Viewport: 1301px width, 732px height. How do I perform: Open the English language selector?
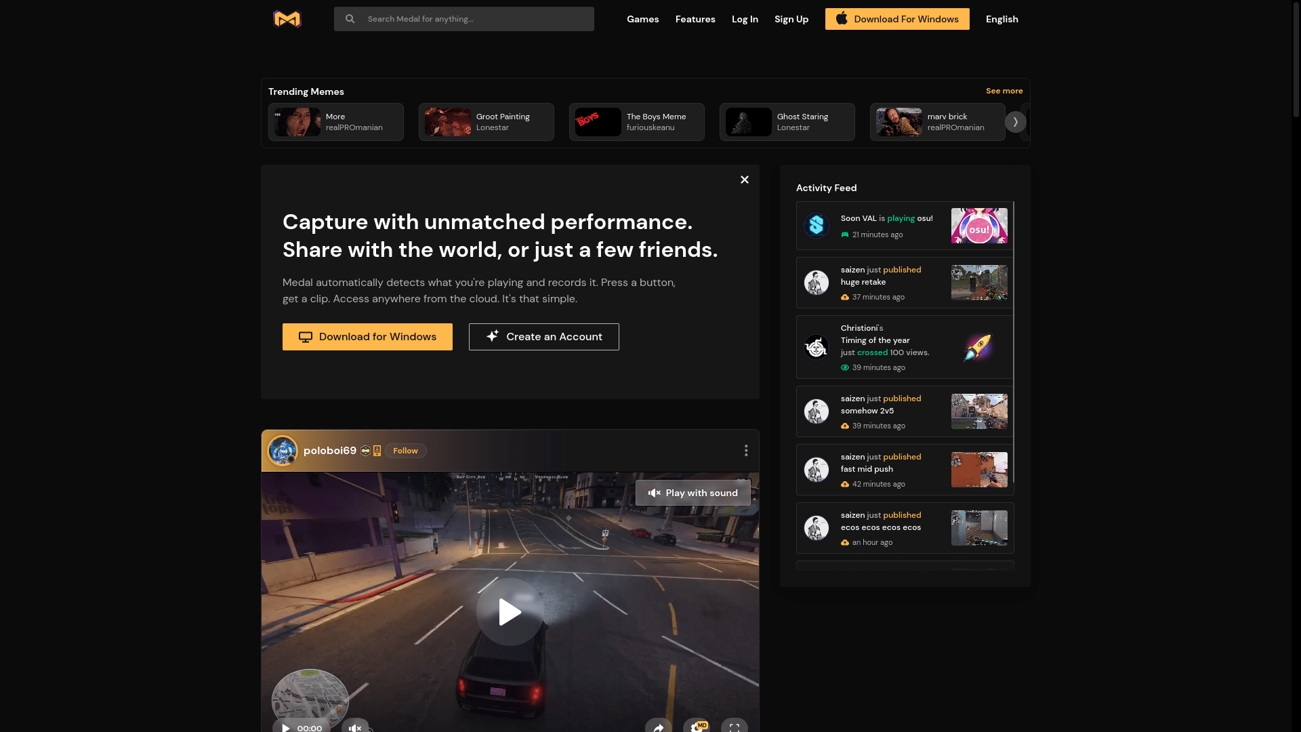pyautogui.click(x=1001, y=19)
